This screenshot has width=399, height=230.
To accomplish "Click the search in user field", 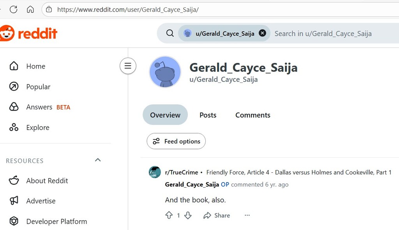I will tap(331, 33).
